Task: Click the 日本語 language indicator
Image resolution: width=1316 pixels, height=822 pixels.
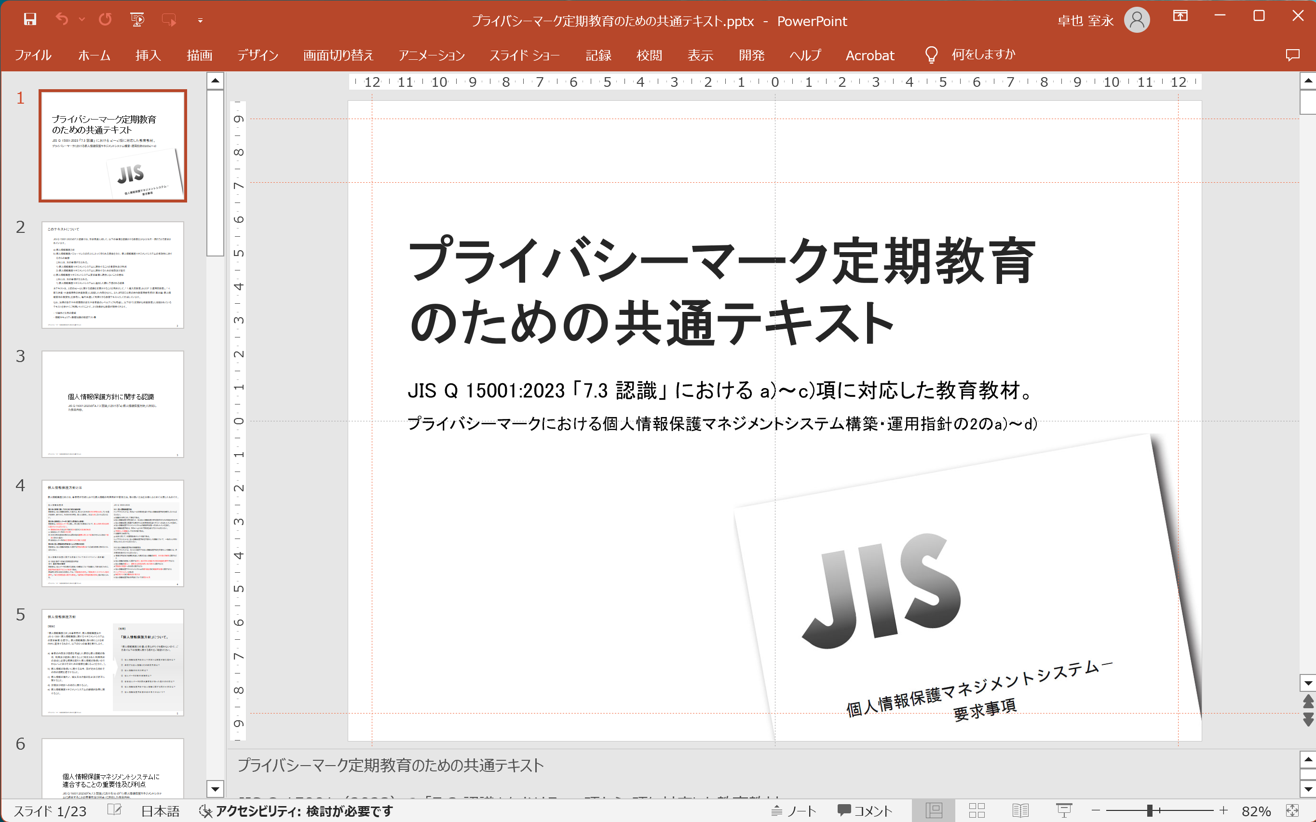Action: click(x=161, y=811)
